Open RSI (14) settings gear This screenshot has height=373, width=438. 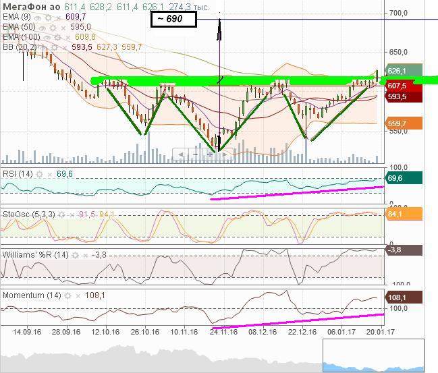[40, 175]
